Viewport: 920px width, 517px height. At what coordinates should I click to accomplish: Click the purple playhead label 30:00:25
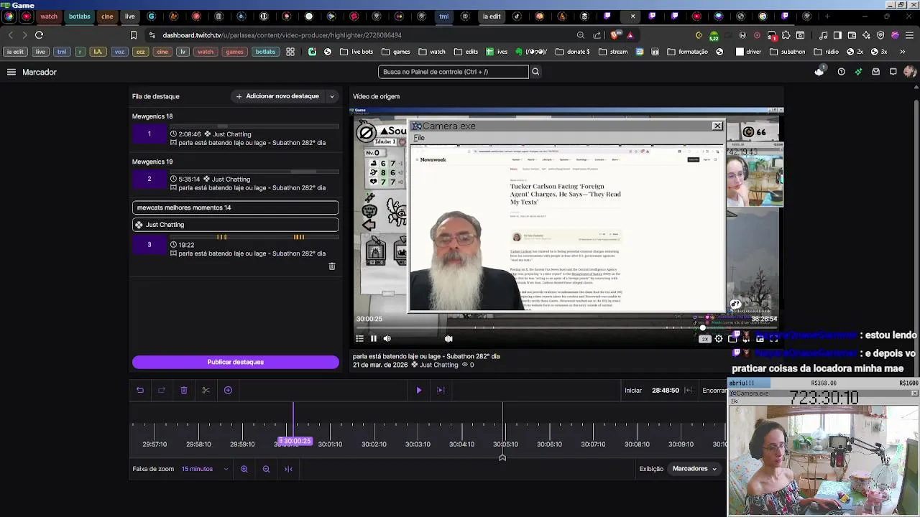[x=295, y=442]
